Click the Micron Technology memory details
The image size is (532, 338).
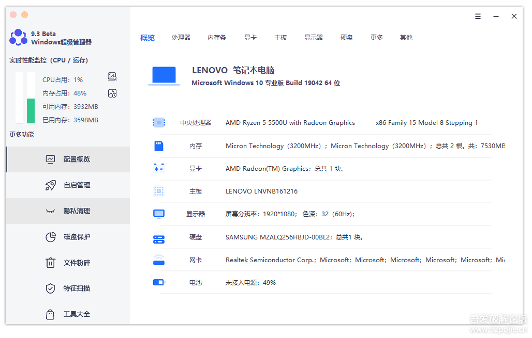pyautogui.click(x=365, y=146)
